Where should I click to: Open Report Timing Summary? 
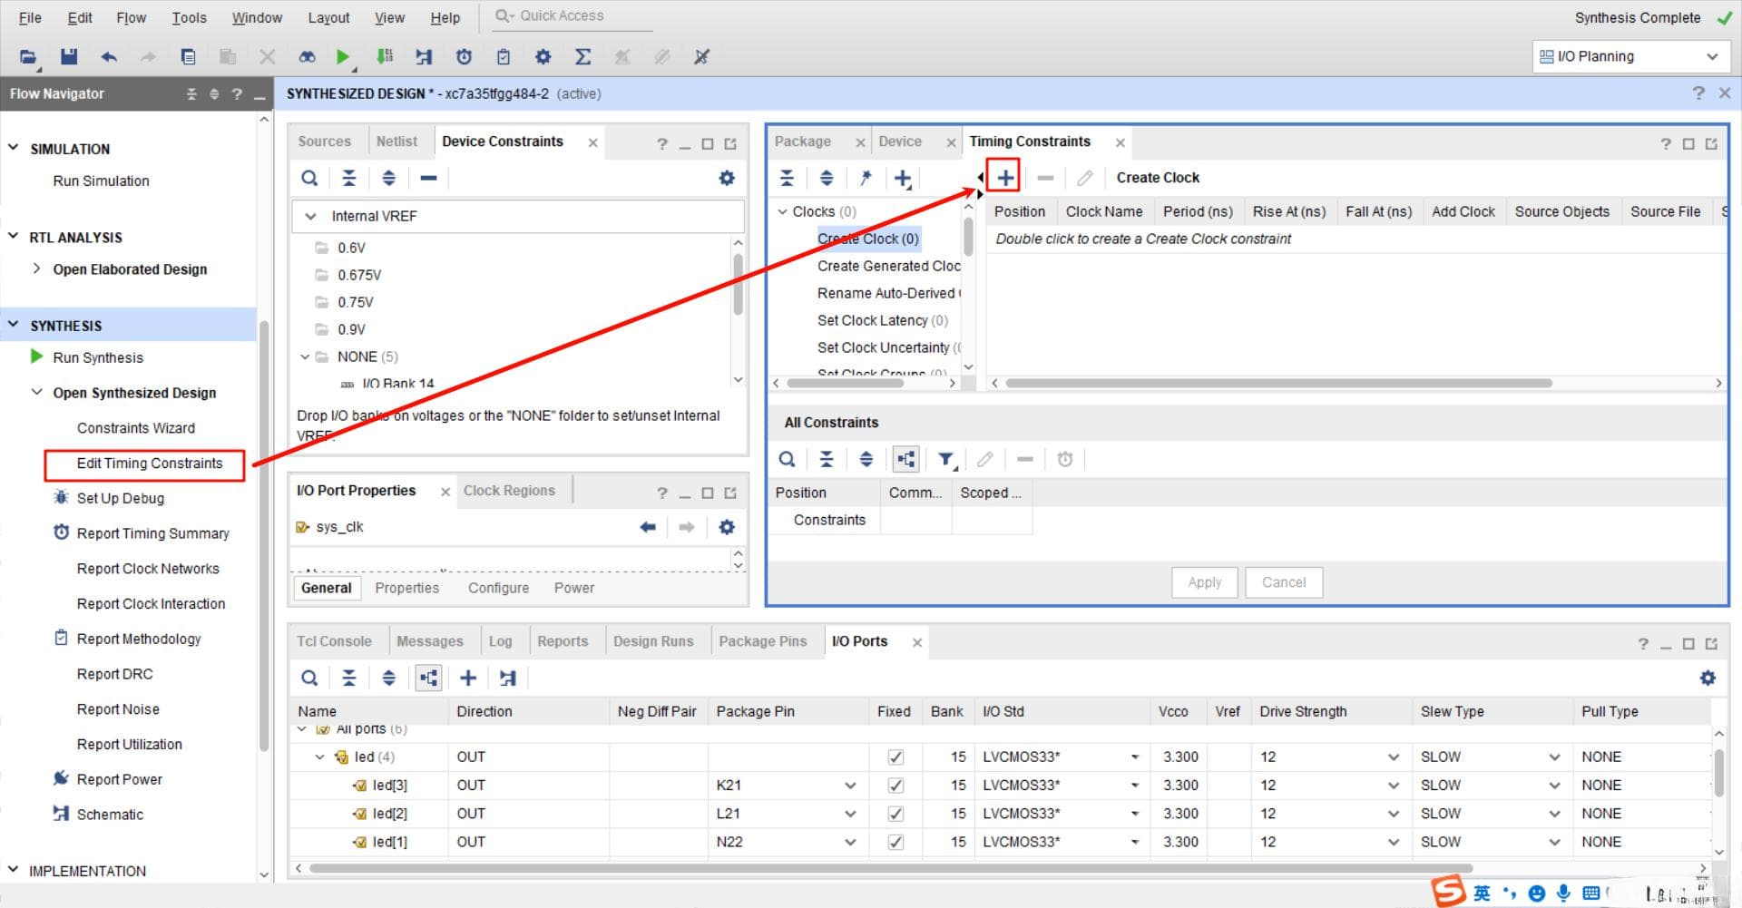click(x=152, y=533)
